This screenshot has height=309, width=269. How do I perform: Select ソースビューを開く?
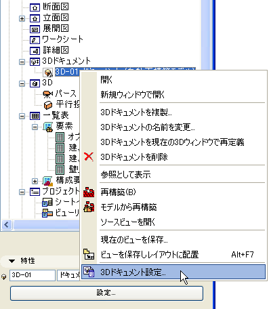click(173, 222)
